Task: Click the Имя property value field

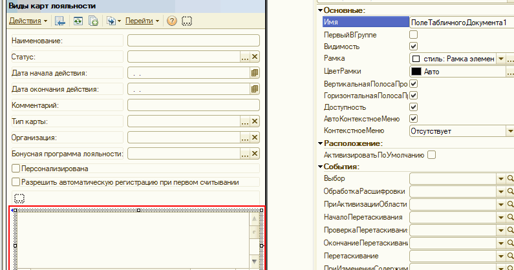Action: [462, 22]
